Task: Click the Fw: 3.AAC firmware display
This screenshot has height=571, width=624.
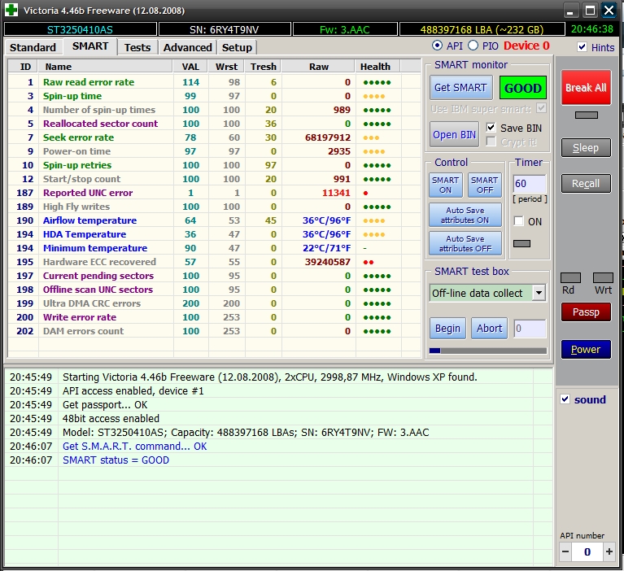Action: click(345, 29)
